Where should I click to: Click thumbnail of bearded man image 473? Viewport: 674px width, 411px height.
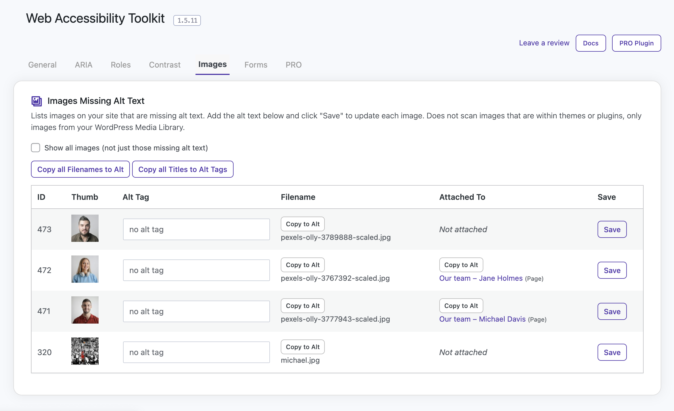pos(85,228)
